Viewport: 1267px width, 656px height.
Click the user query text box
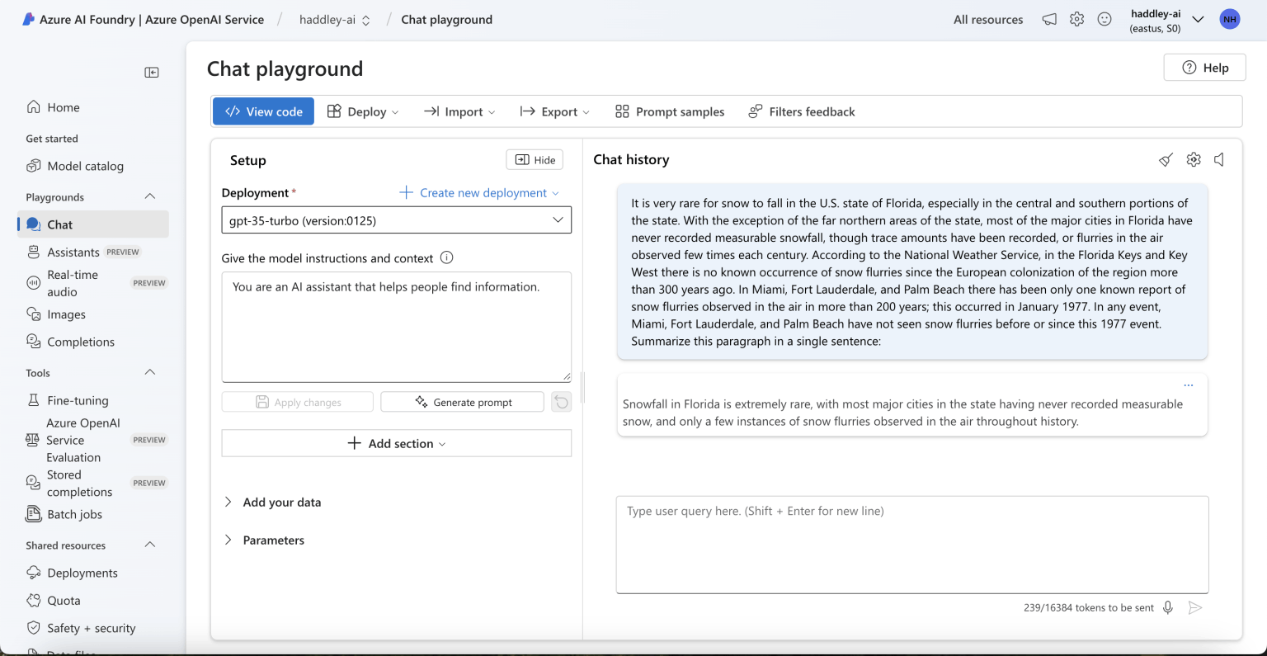click(x=911, y=544)
